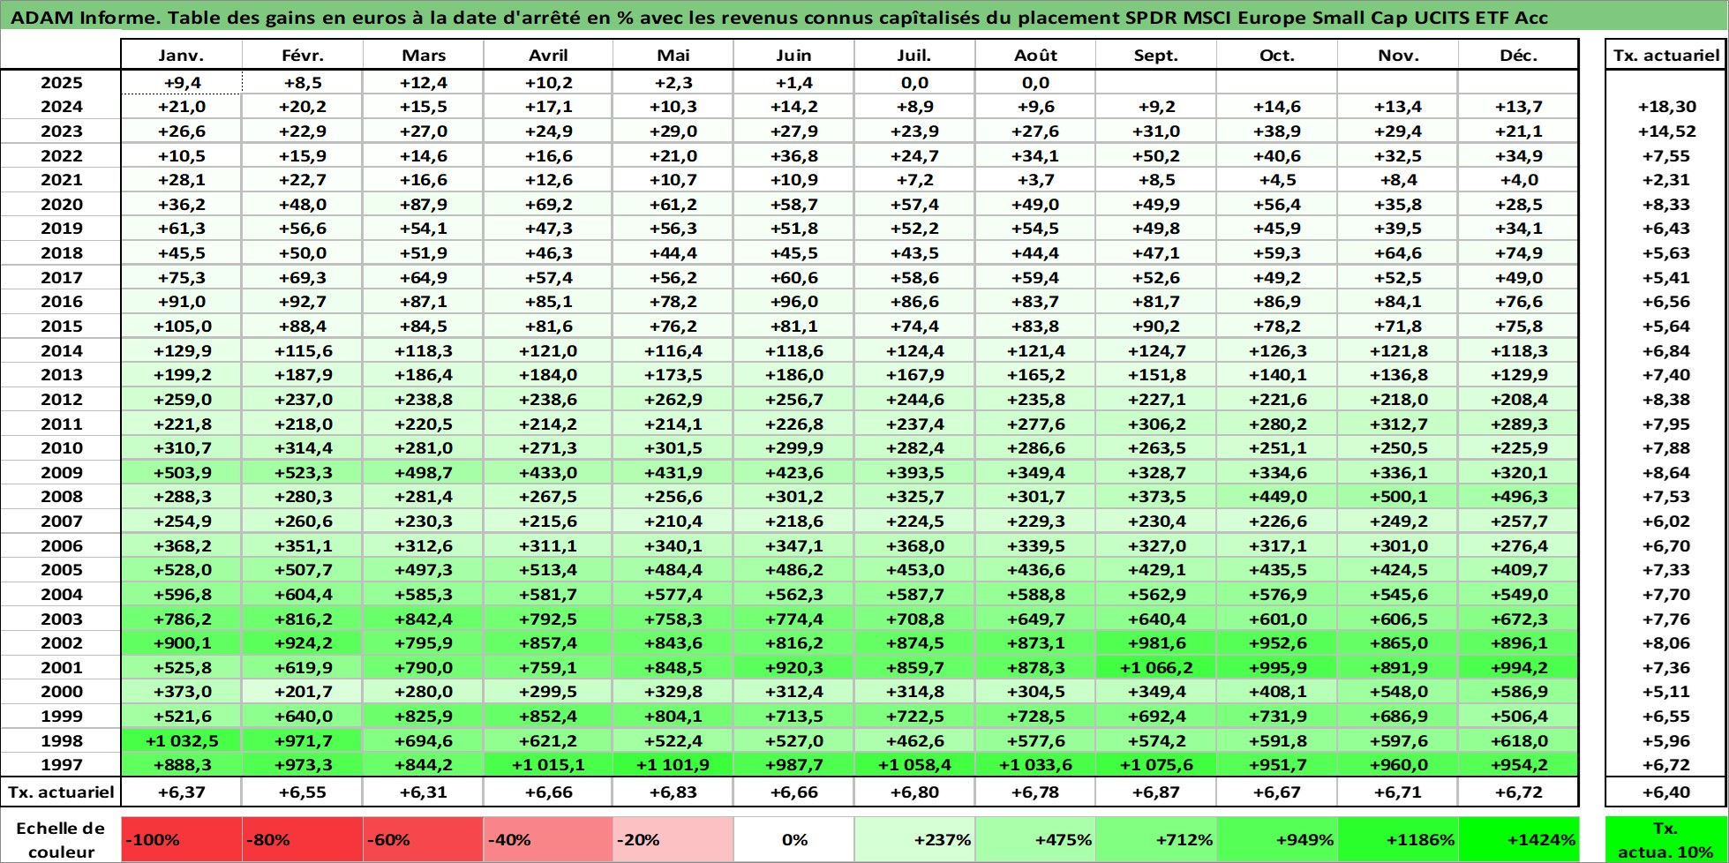
Task: Select cell +604,4 in 2004 row
Action: [303, 595]
